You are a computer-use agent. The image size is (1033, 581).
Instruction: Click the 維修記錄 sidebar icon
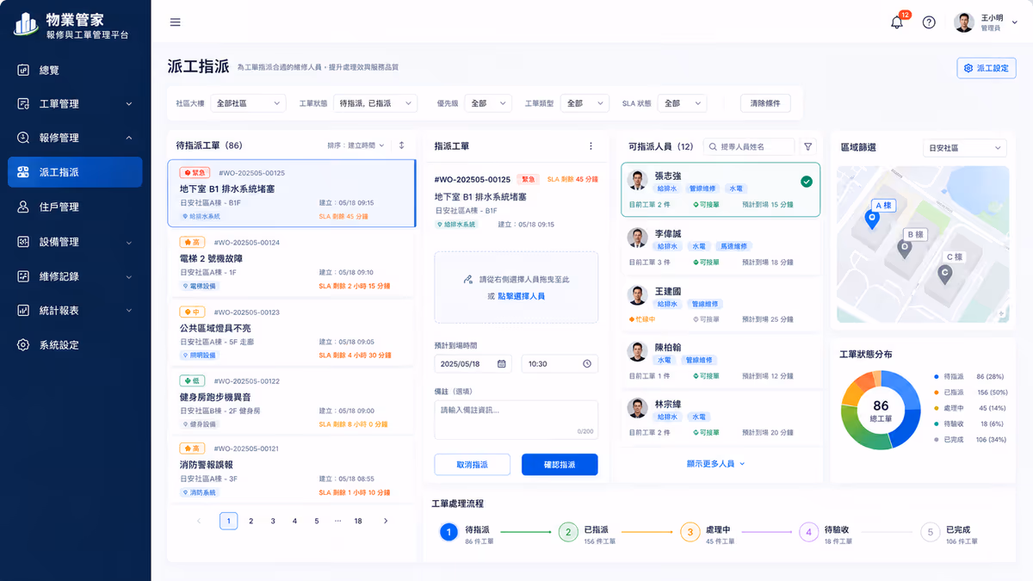coord(24,276)
